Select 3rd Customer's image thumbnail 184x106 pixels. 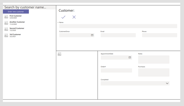(6, 35)
